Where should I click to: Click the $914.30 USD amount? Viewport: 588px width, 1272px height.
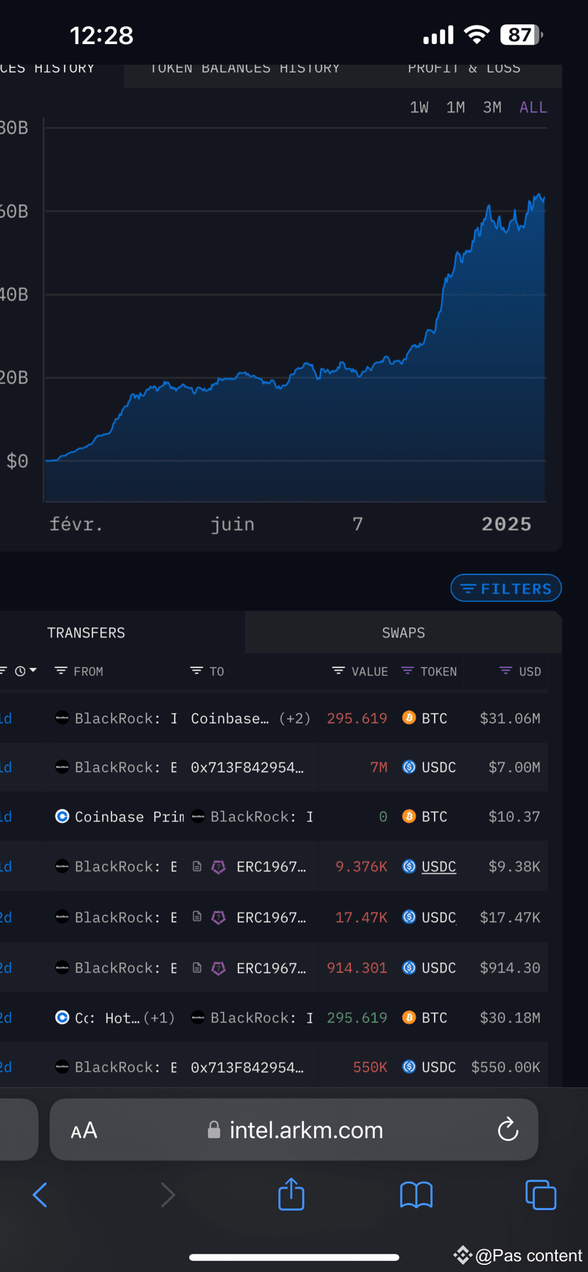pyautogui.click(x=510, y=968)
